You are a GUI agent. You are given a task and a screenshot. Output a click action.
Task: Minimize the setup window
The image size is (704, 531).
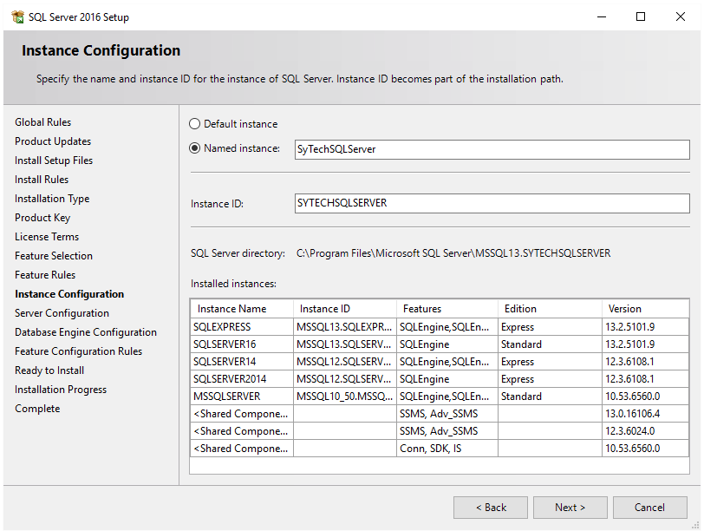coord(602,17)
